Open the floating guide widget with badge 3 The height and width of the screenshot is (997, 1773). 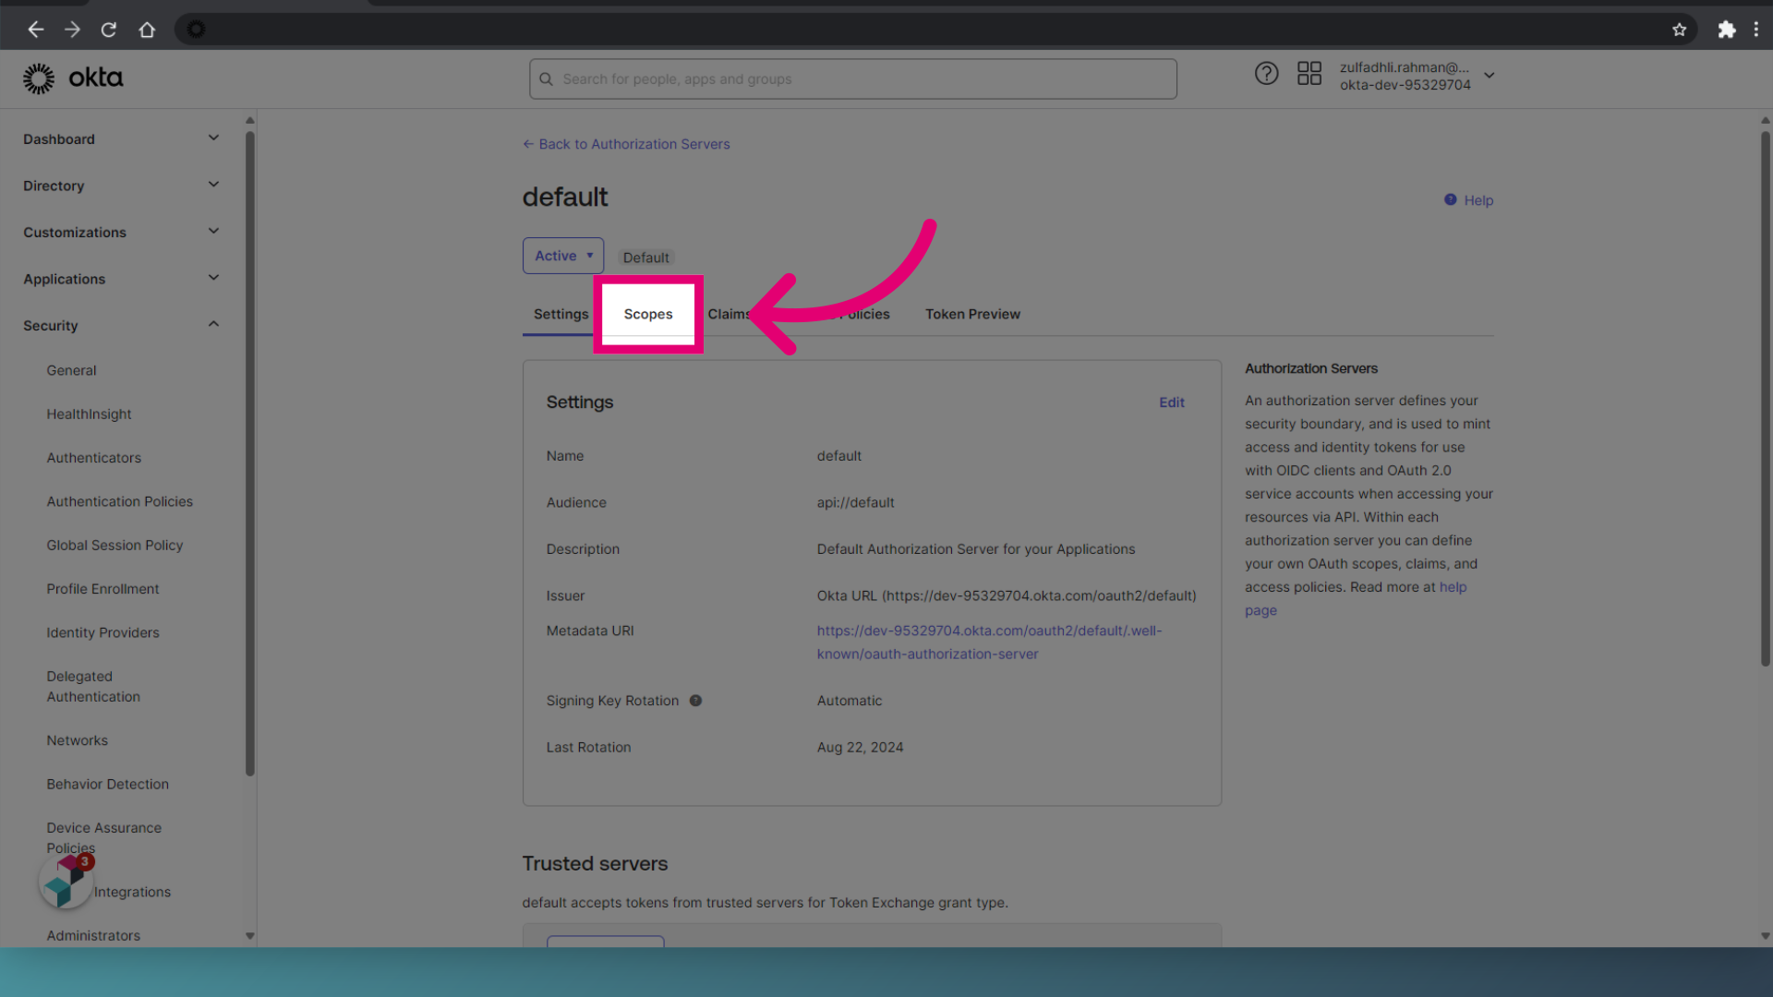click(x=66, y=880)
